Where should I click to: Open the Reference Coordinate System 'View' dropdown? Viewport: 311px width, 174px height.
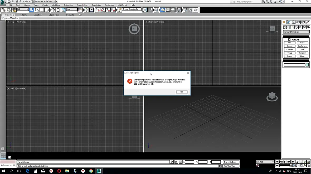point(72,9)
